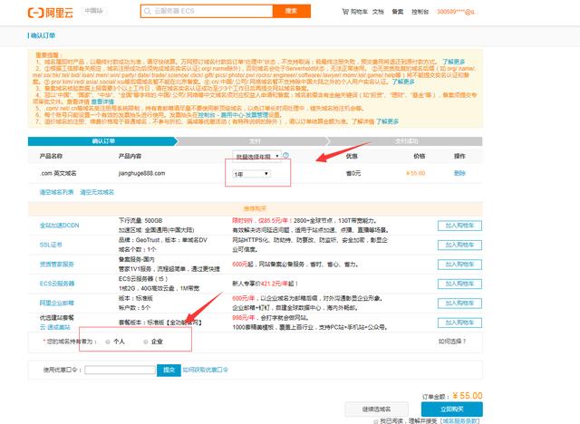Open the shopping cart (购物车)
Image resolution: width=580 pixels, height=424 pixels.
click(x=354, y=12)
